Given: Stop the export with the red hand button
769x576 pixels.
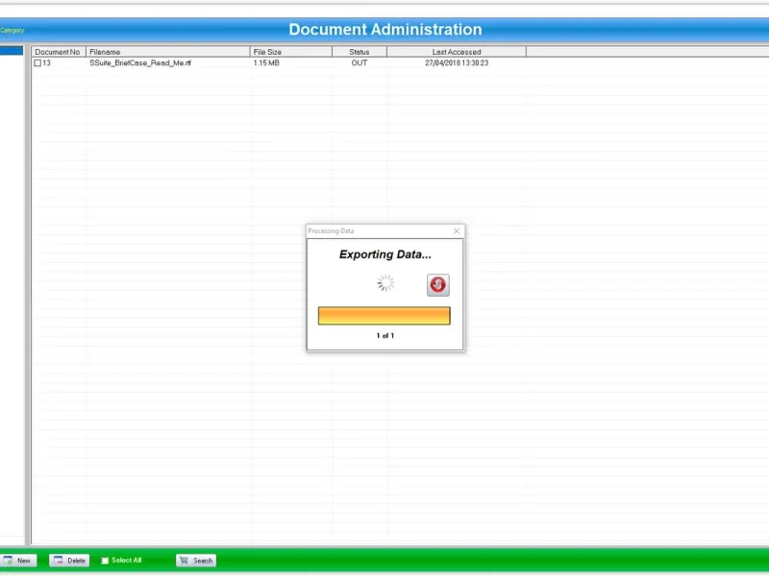Looking at the screenshot, I should tap(437, 284).
